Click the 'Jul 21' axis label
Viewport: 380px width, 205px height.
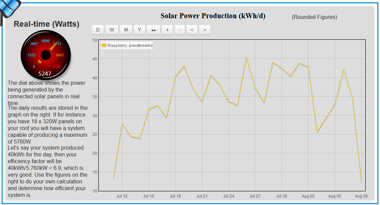(202, 196)
